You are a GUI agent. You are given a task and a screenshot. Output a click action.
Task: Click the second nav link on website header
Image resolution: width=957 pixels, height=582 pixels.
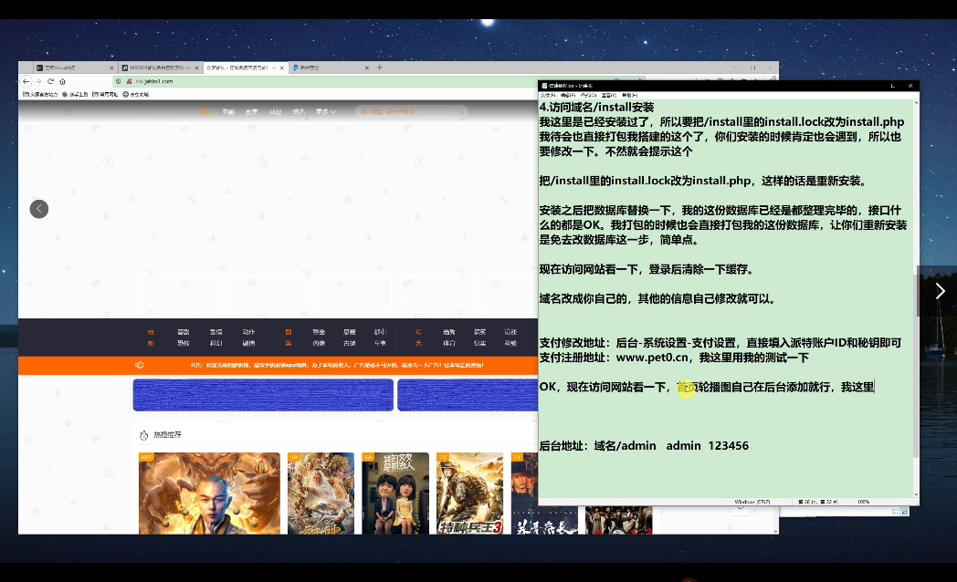tap(227, 111)
